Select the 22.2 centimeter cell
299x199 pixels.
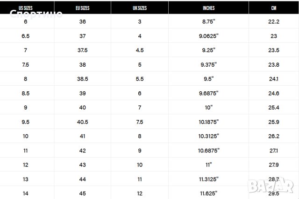pos(273,22)
